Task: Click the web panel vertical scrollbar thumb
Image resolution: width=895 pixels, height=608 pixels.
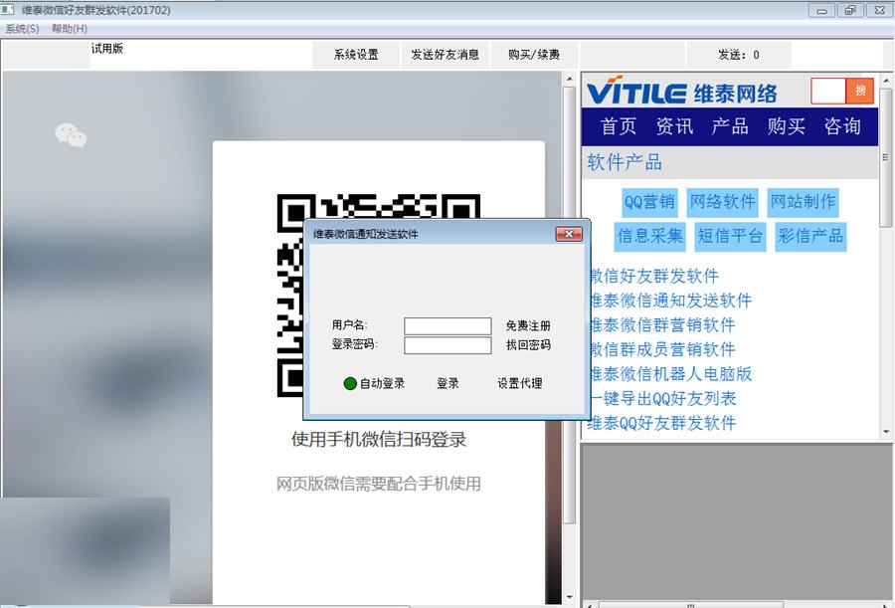Action: [885, 157]
